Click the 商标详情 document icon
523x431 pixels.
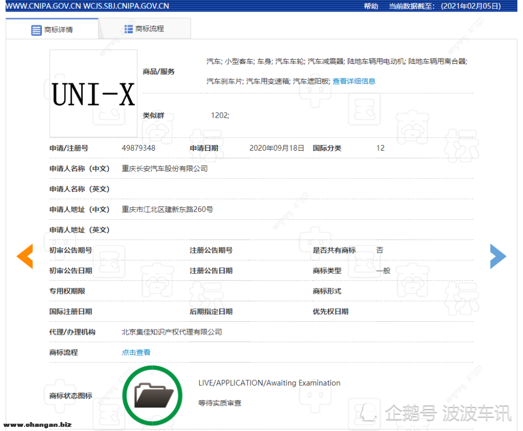coord(36,30)
